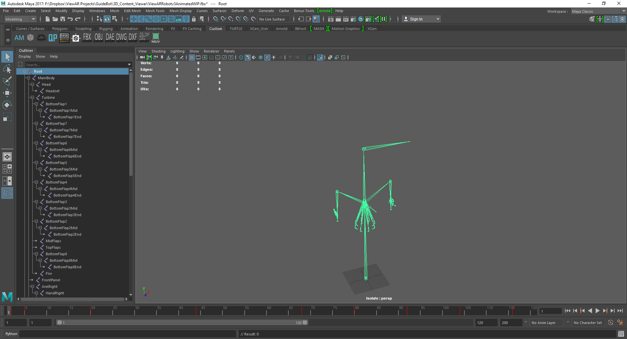The width and height of the screenshot is (627, 339).
Task: Play the animation forward
Action: tap(597, 311)
